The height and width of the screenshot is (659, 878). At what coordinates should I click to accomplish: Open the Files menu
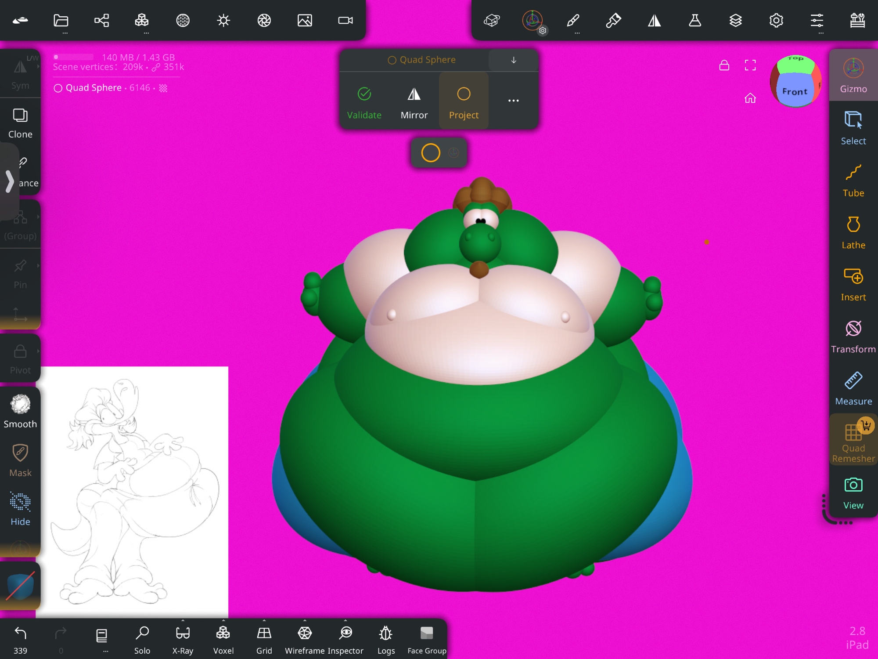pos(61,20)
